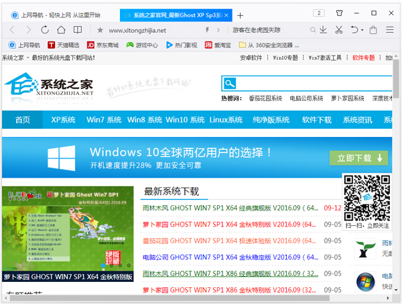Click hot search 番茄花园系统

click(x=265, y=98)
